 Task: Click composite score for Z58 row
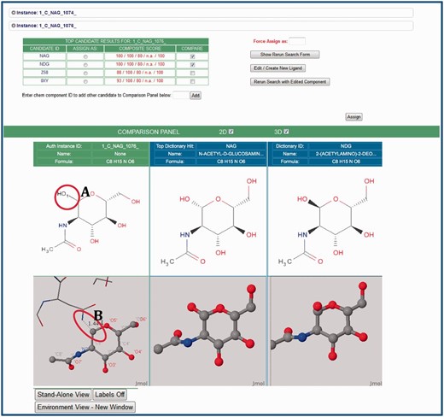140,73
